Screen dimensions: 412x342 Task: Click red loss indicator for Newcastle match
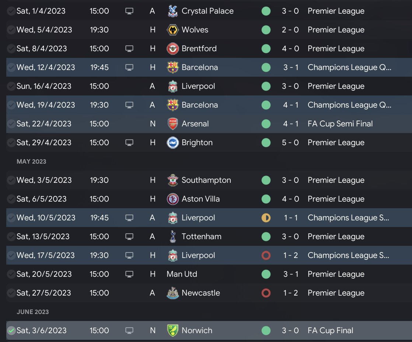[x=266, y=293]
